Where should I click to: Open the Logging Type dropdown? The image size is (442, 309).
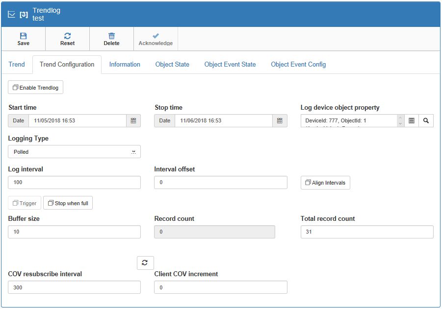click(x=74, y=152)
